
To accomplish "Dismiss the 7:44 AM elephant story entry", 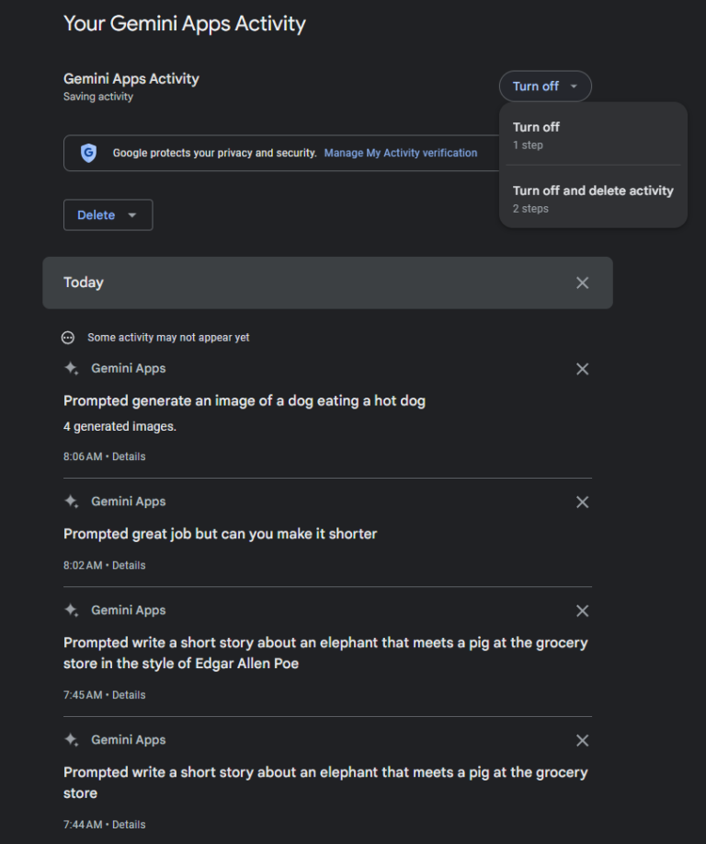I will (582, 740).
